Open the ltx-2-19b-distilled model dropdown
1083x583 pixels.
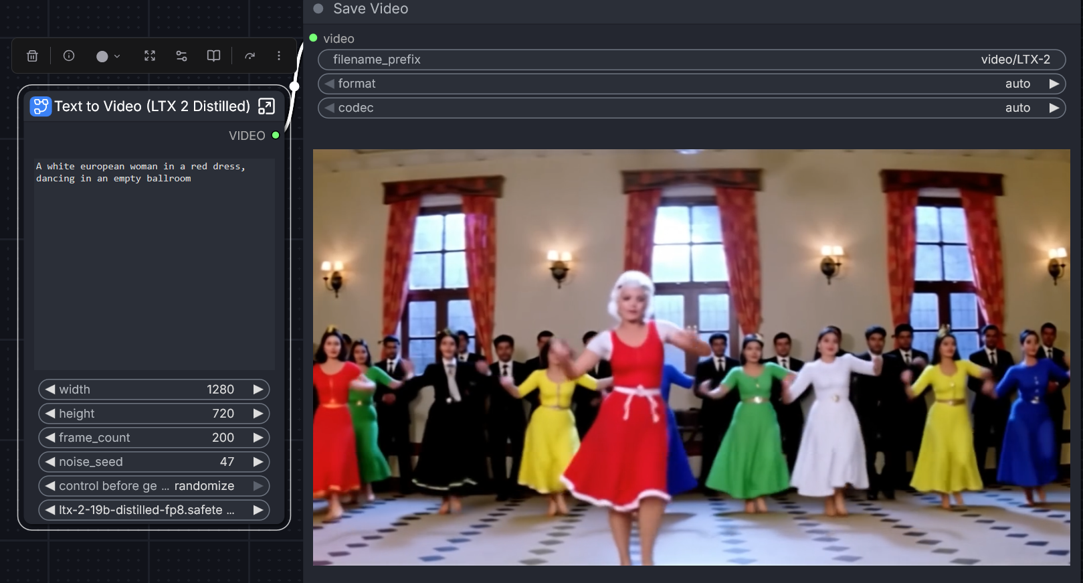point(154,510)
